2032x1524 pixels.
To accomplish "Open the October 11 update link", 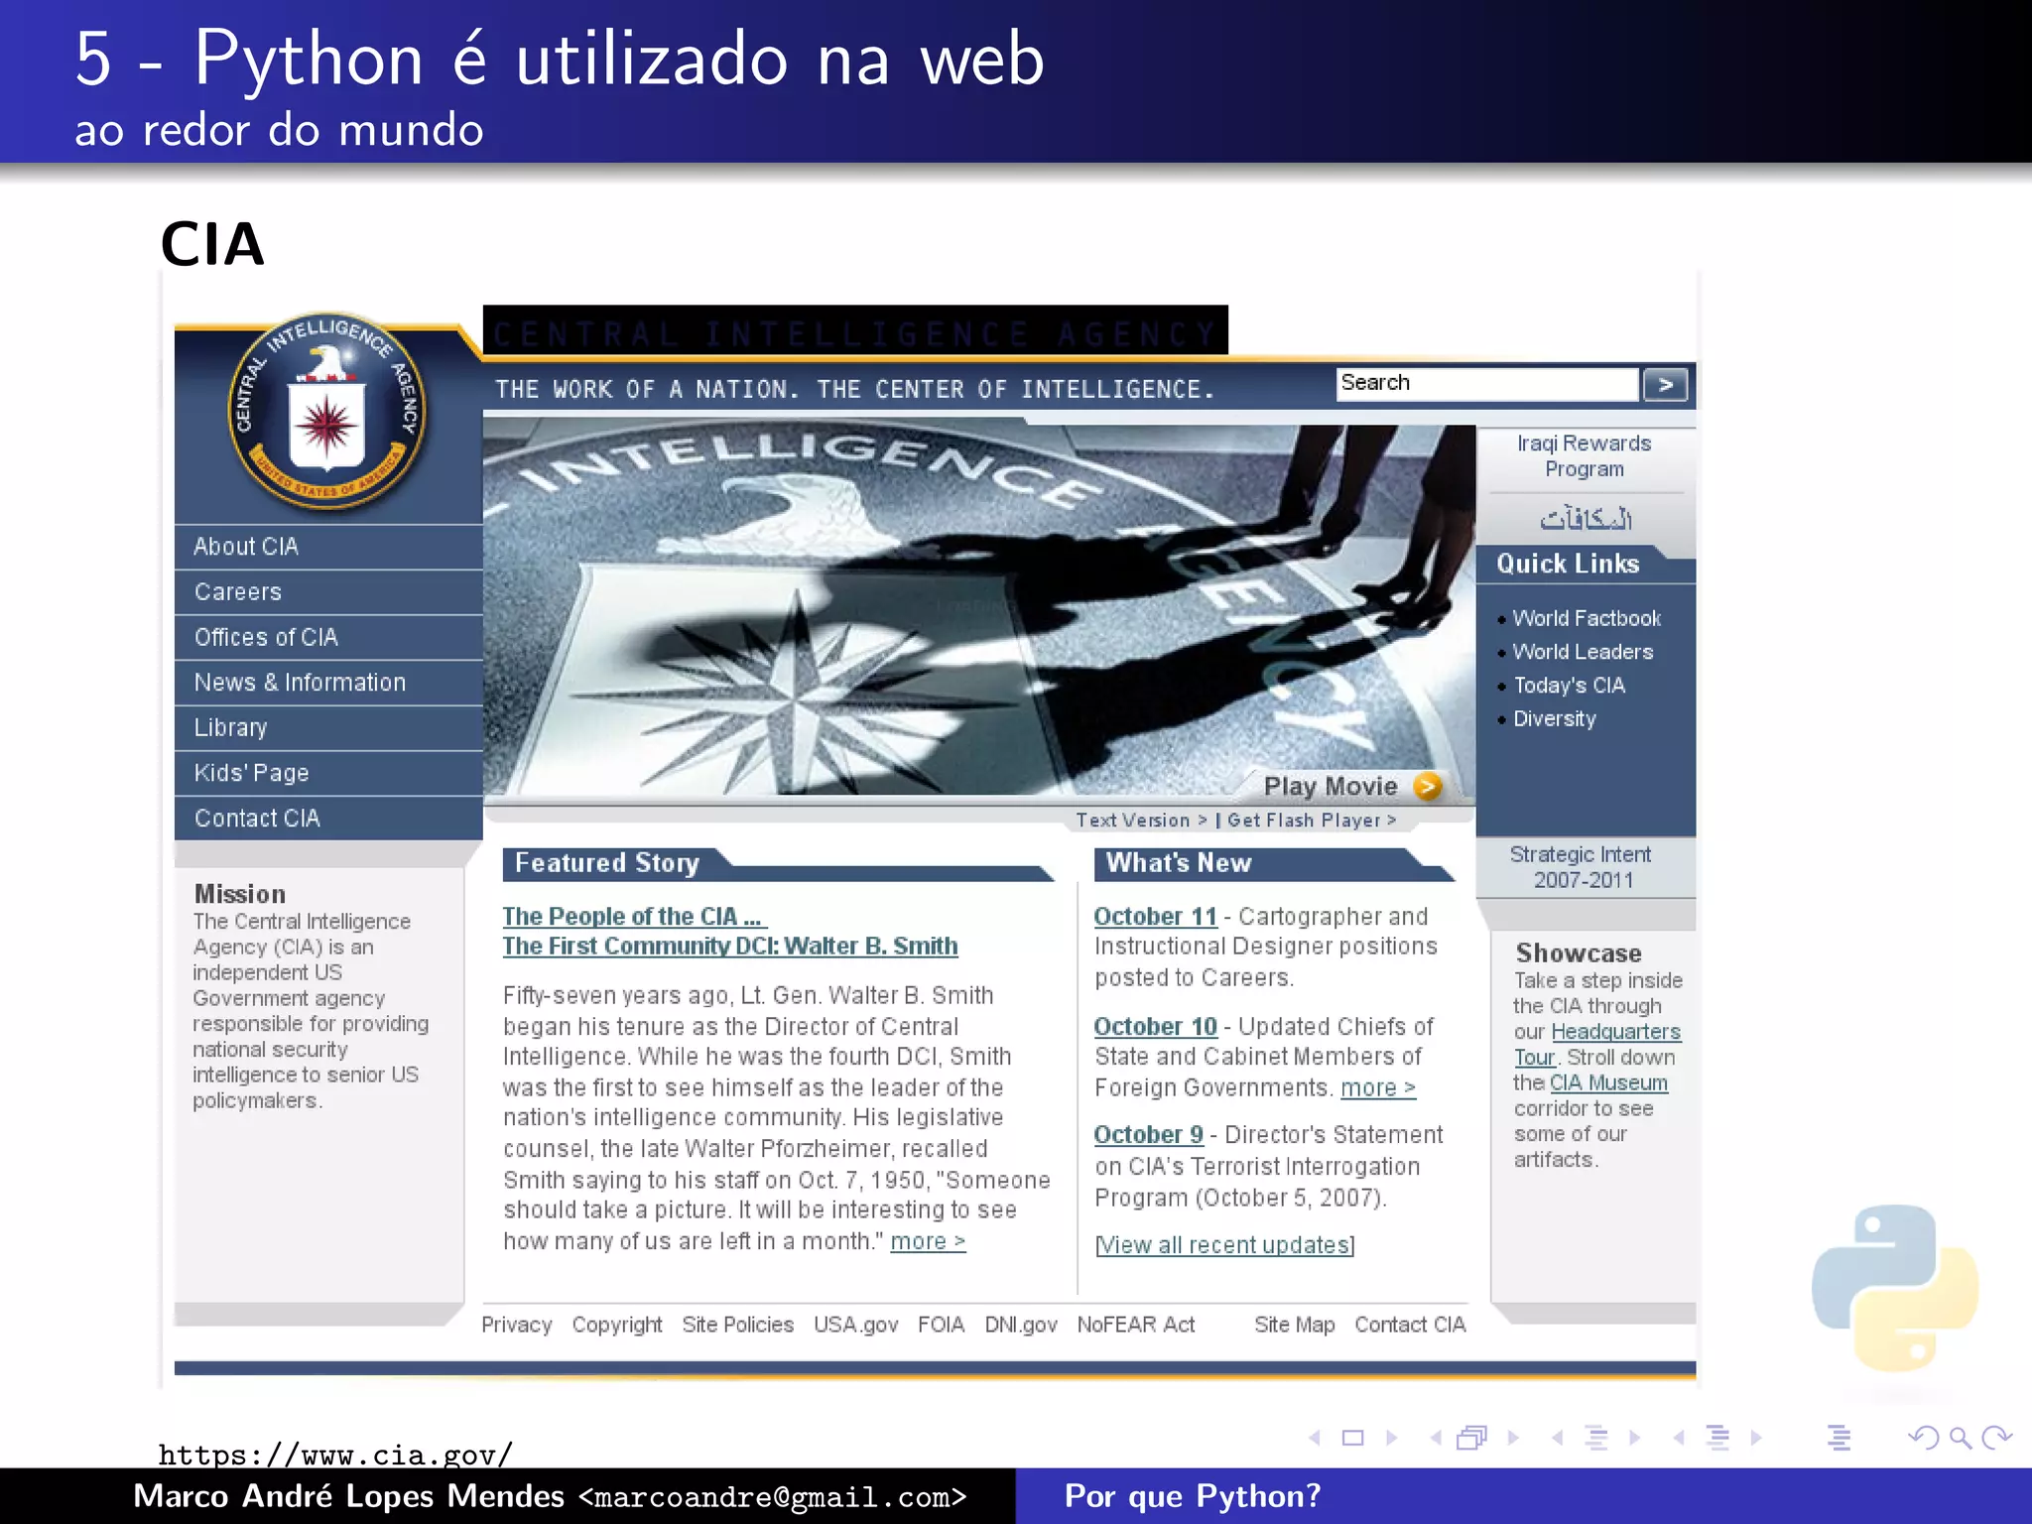I will click(1156, 917).
